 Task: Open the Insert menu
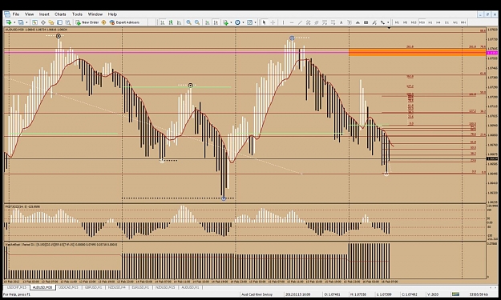click(44, 14)
